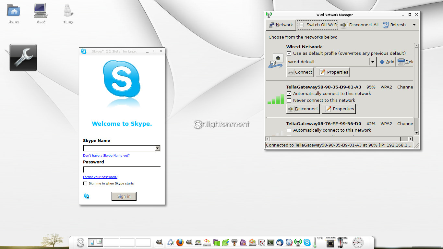The image size is (443, 249).
Task: Launch Firefox from the dock
Action: click(180, 242)
